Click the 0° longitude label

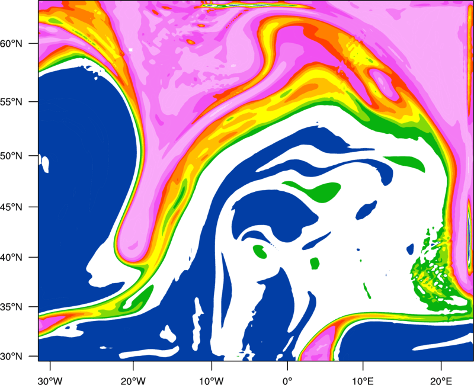(287, 381)
